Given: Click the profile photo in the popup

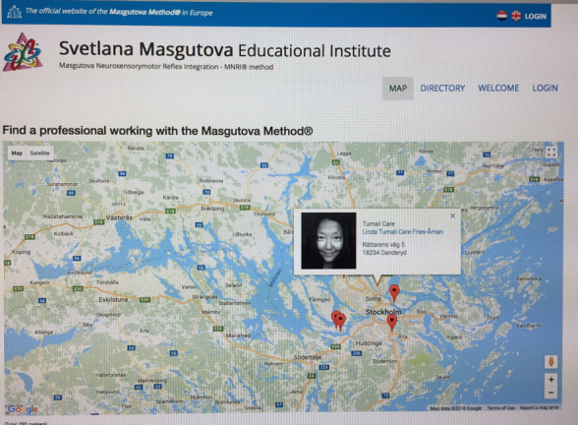Looking at the screenshot, I should pyautogui.click(x=328, y=240).
